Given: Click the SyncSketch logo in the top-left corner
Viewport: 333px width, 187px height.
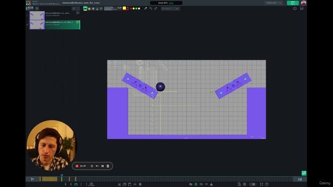Looking at the screenshot, I should (28, 3).
